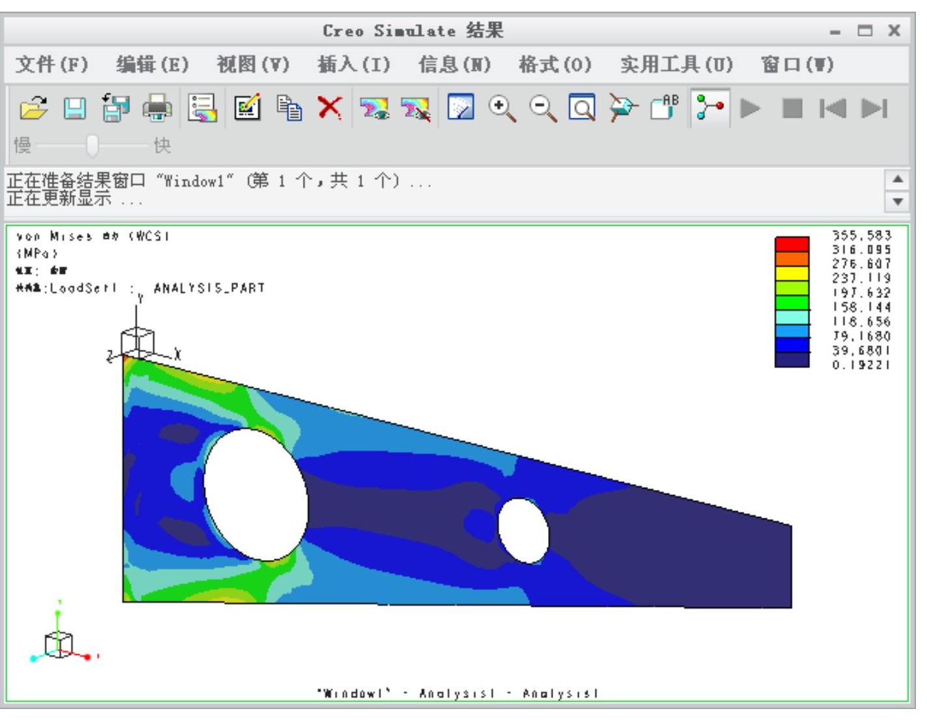Open the 视图(V) menu

[253, 65]
